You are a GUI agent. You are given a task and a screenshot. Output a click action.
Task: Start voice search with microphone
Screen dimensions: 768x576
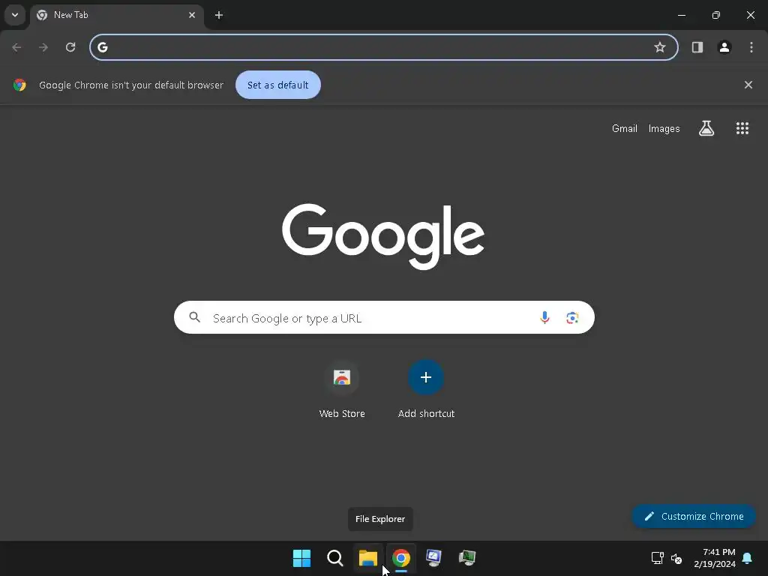tap(544, 317)
